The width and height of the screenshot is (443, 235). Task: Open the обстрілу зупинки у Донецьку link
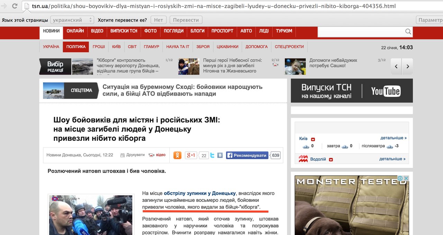(200, 193)
